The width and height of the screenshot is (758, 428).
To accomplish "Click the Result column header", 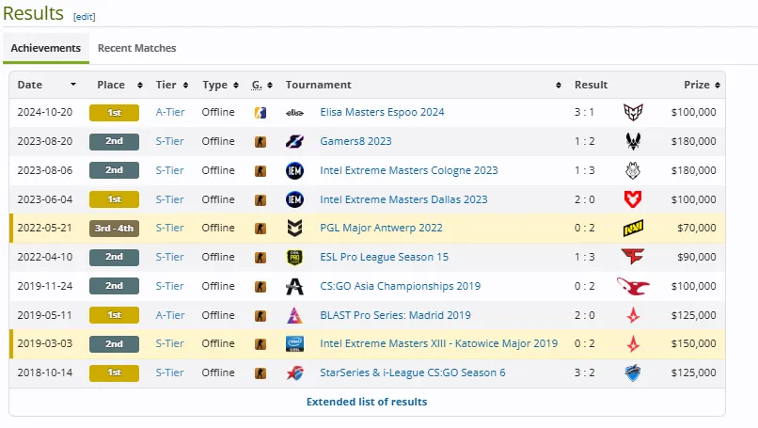I will [x=591, y=85].
